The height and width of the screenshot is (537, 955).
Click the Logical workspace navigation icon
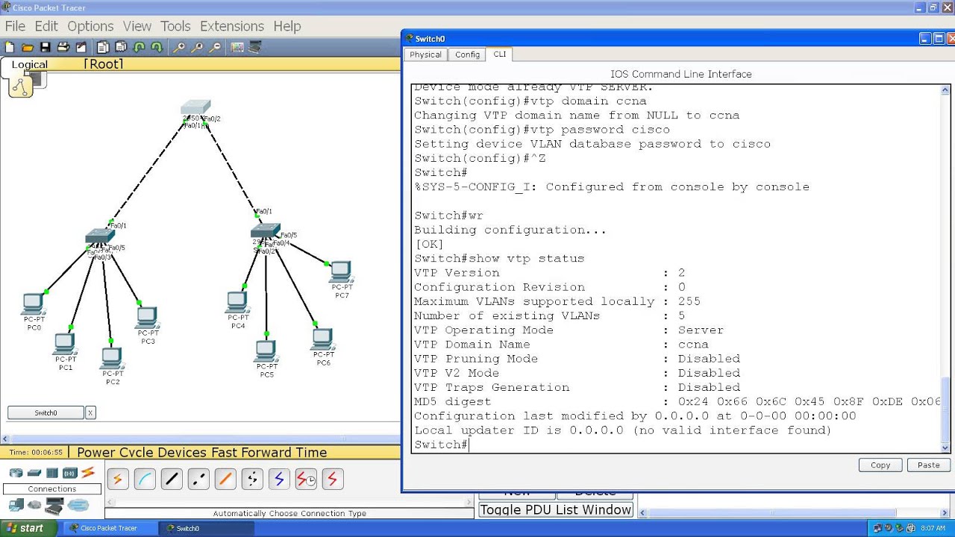20,87
